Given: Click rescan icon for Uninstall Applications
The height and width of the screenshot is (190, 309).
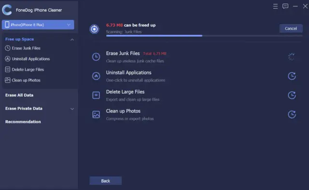Looking at the screenshot, I should point(292,76).
